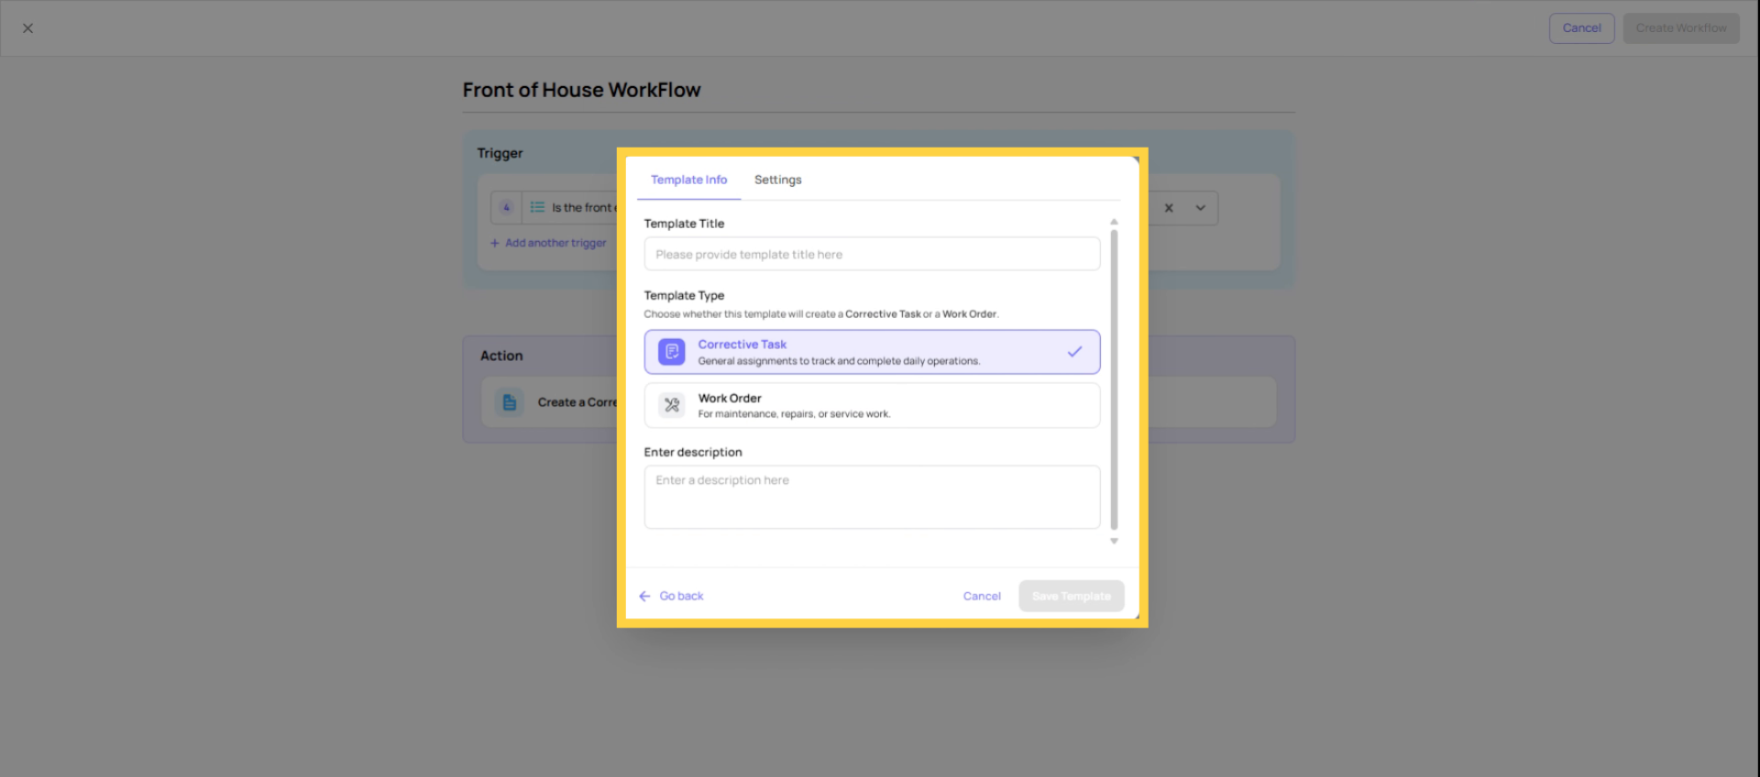1760x777 pixels.
Task: Click Cancel in the template dialog
Action: click(981, 596)
